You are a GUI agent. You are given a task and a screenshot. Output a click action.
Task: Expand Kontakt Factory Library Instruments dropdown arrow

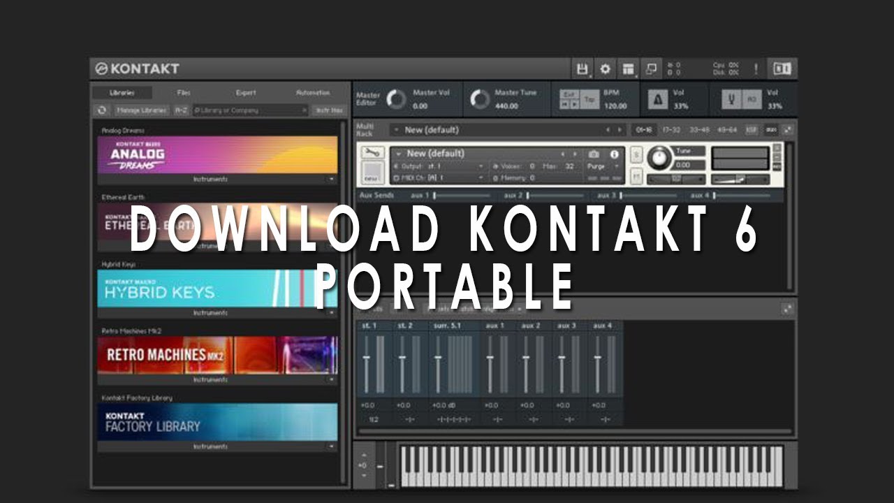point(332,446)
